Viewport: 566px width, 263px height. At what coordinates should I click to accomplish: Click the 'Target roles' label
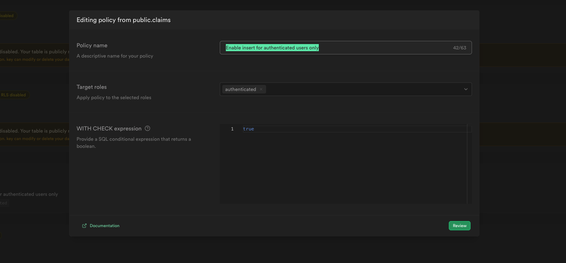coord(92,87)
